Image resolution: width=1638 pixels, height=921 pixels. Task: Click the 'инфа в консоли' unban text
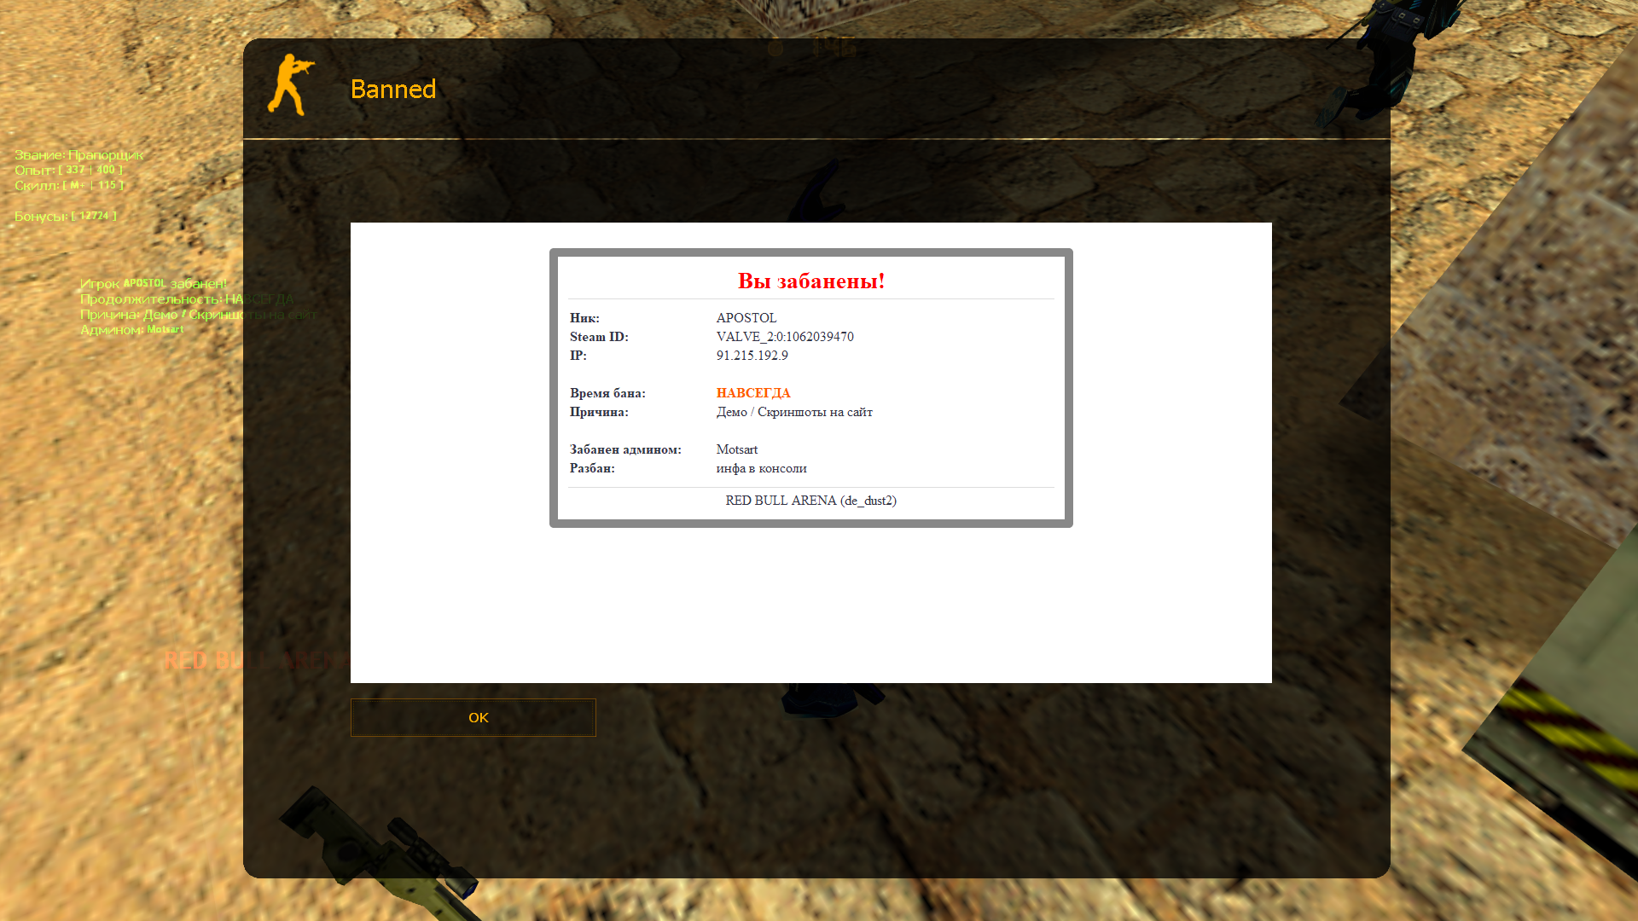(761, 468)
